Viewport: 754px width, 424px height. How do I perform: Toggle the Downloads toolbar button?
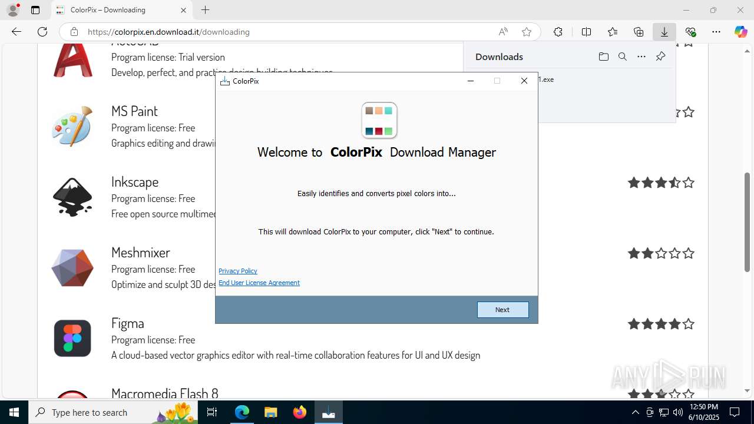pyautogui.click(x=664, y=32)
